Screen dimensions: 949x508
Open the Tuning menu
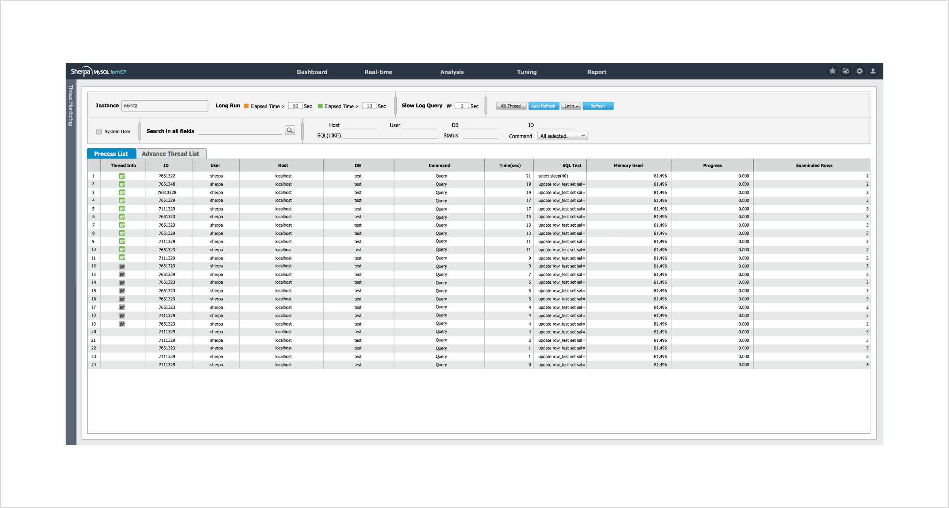pyautogui.click(x=526, y=72)
